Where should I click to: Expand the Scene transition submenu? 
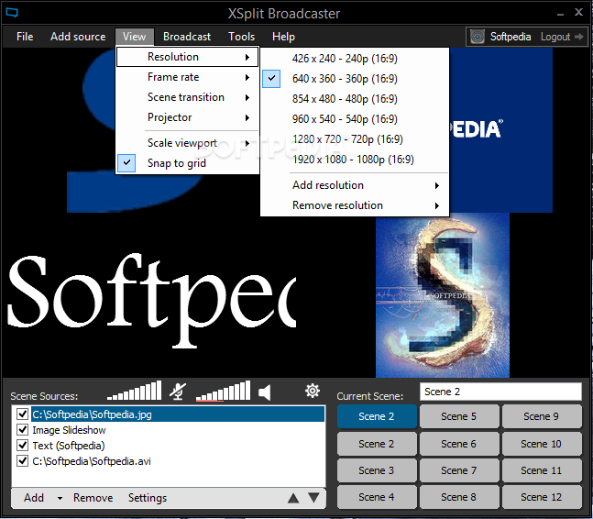tap(188, 97)
